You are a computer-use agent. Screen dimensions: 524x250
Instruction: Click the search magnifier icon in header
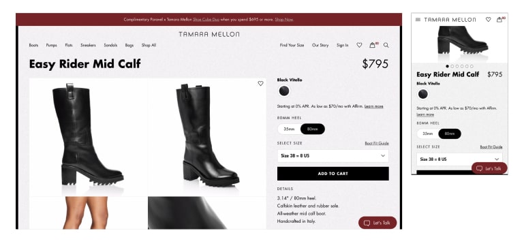[x=386, y=45]
